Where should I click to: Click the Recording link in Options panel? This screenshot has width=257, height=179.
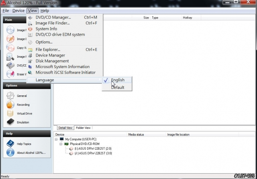coord(23,105)
